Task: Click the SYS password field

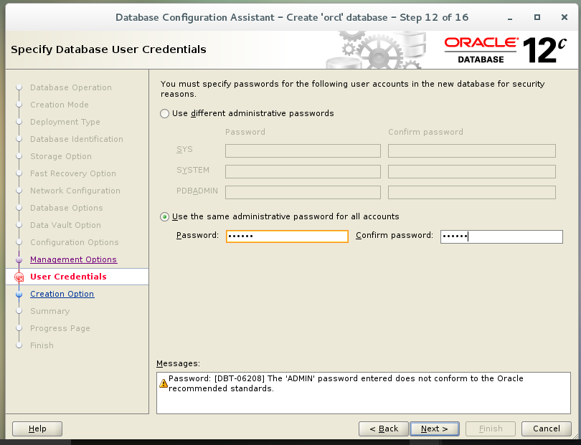Action: click(x=303, y=150)
